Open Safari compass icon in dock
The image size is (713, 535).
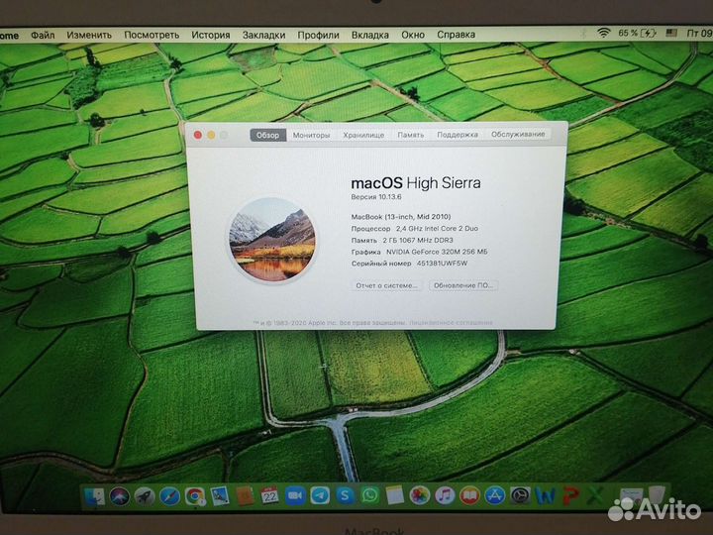pyautogui.click(x=169, y=496)
